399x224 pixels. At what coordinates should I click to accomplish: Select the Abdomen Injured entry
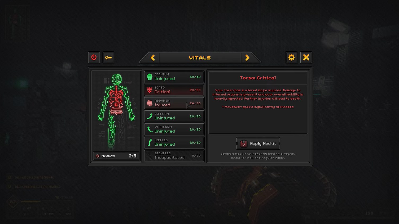174,103
